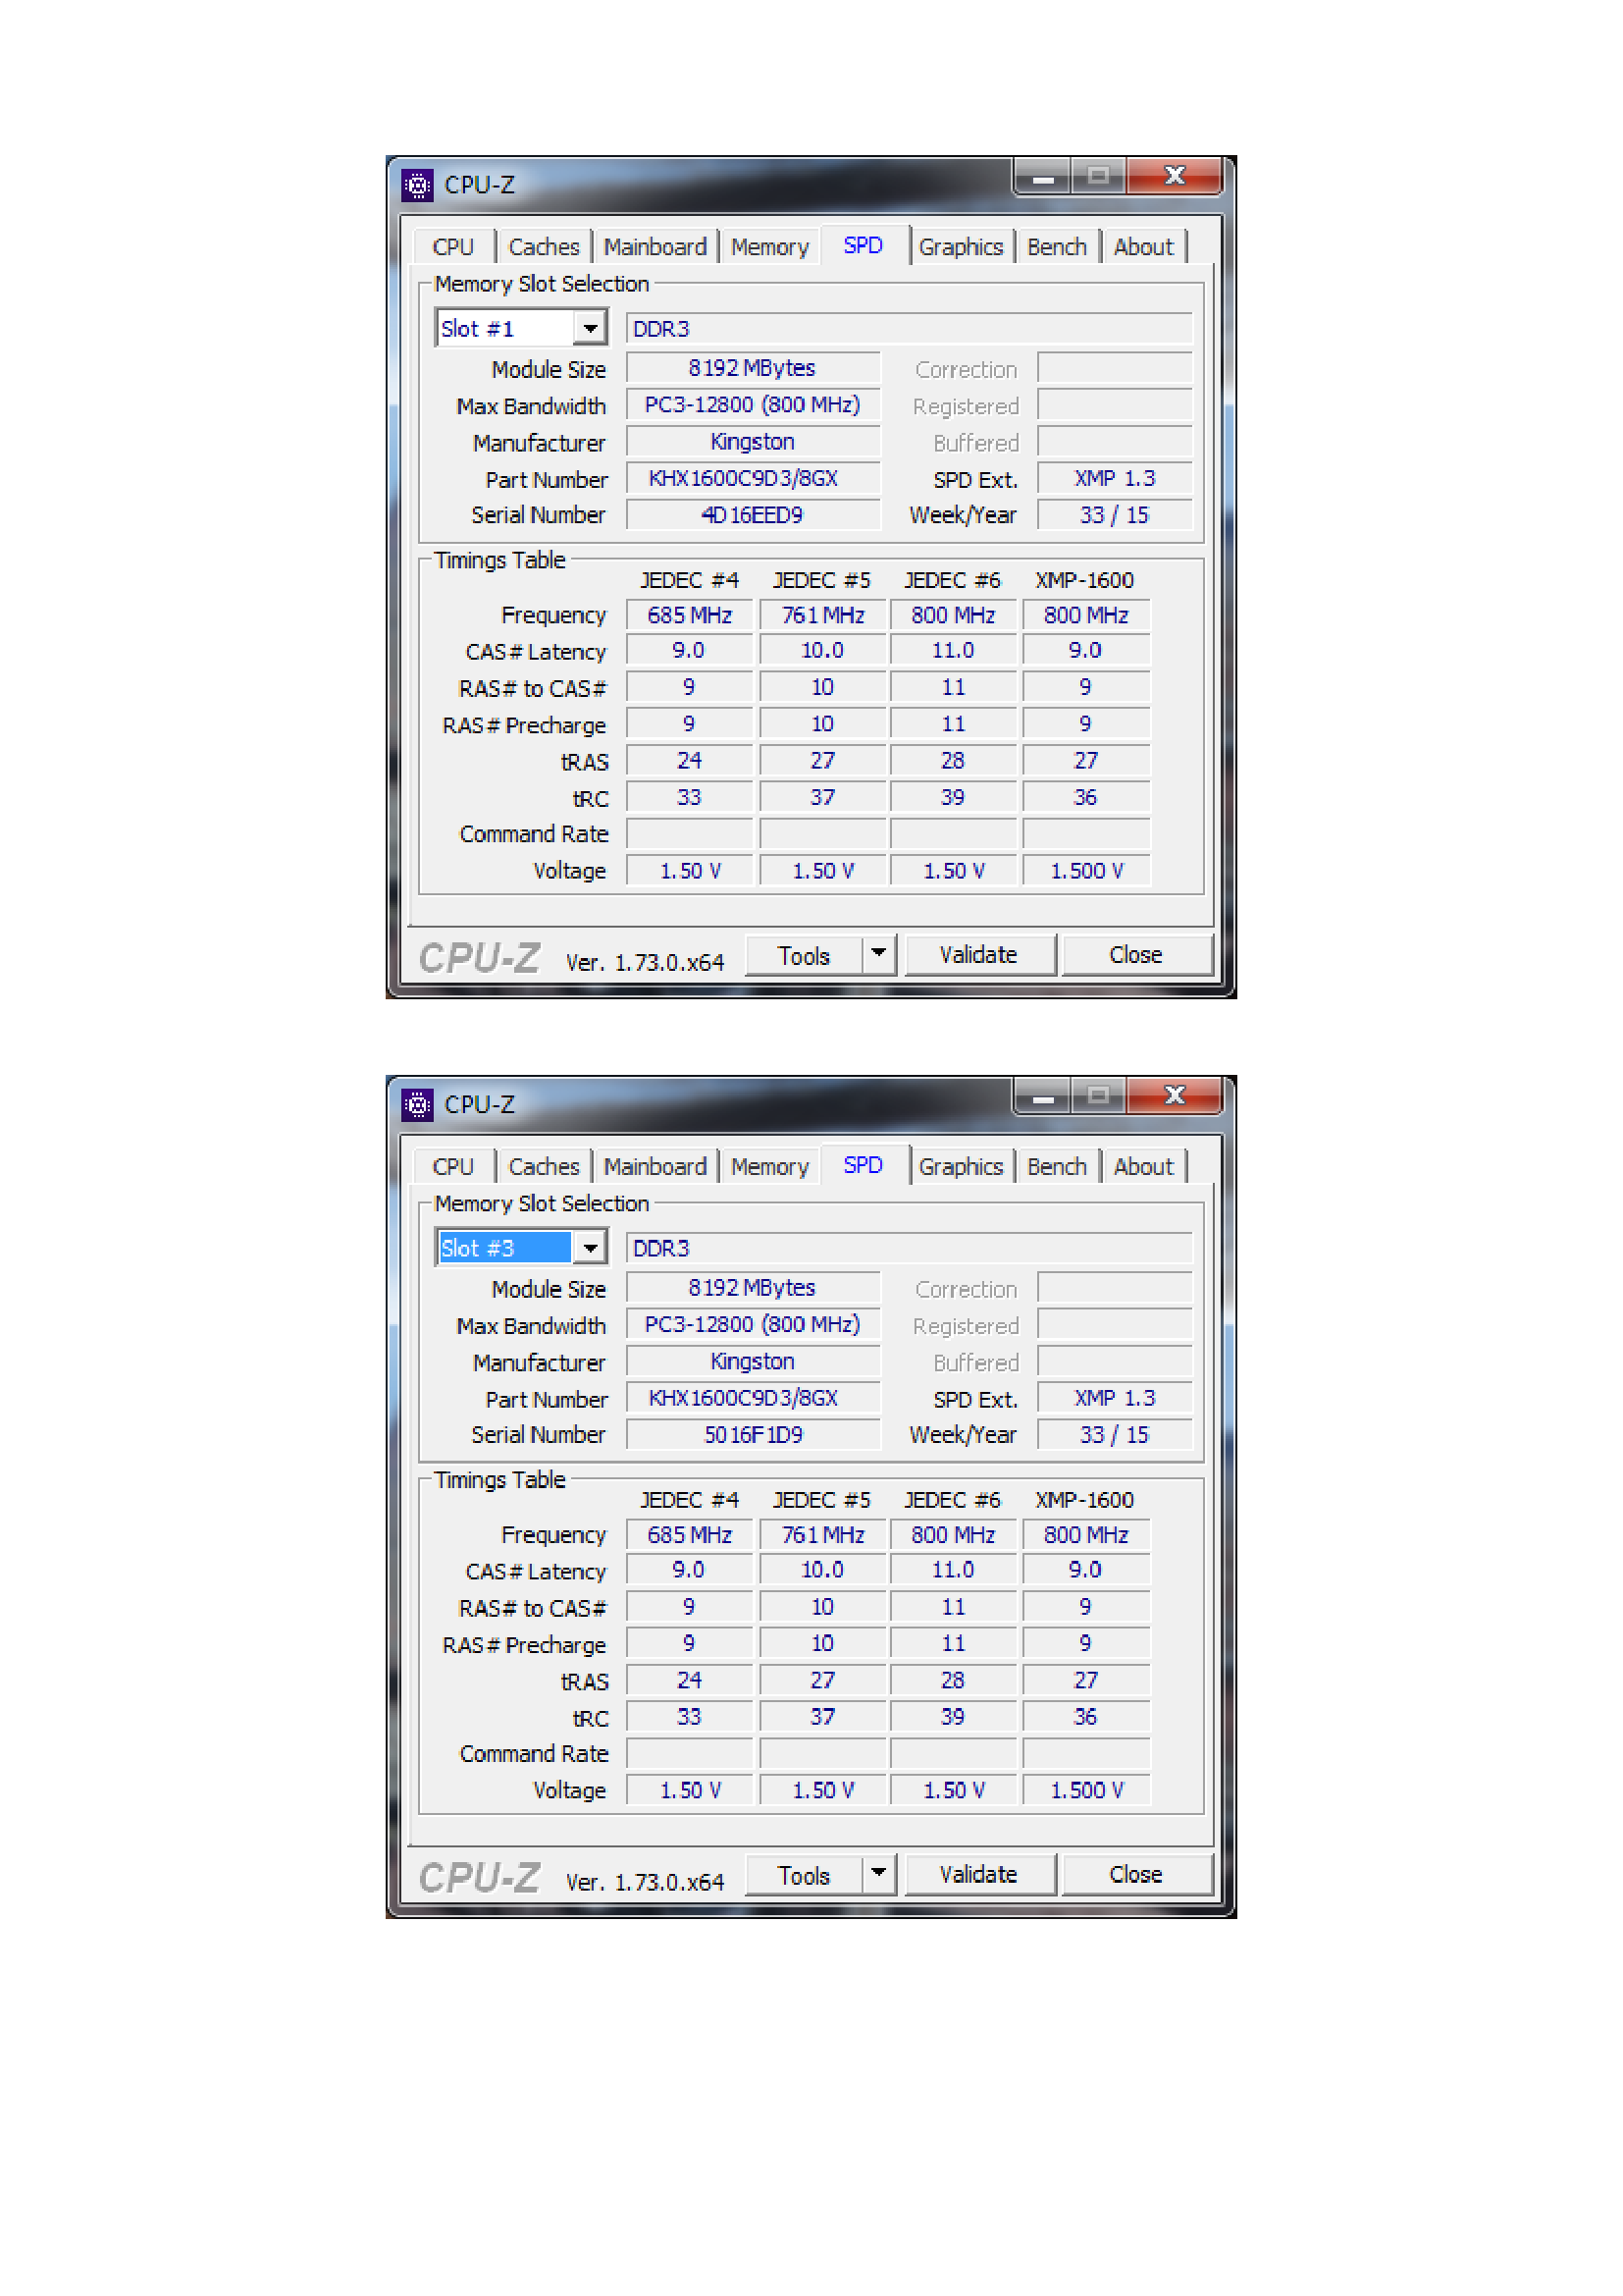Click Kingston manufacturer field in top window
Screen dimensions: 1623x2296
[x=754, y=442]
